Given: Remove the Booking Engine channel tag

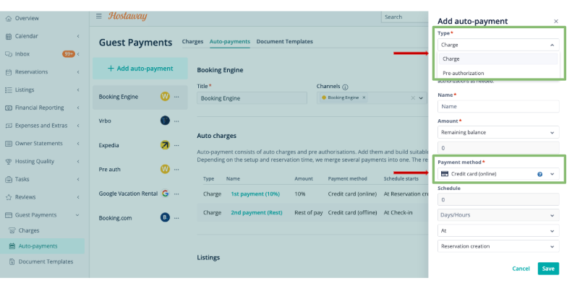Looking at the screenshot, I should [364, 97].
